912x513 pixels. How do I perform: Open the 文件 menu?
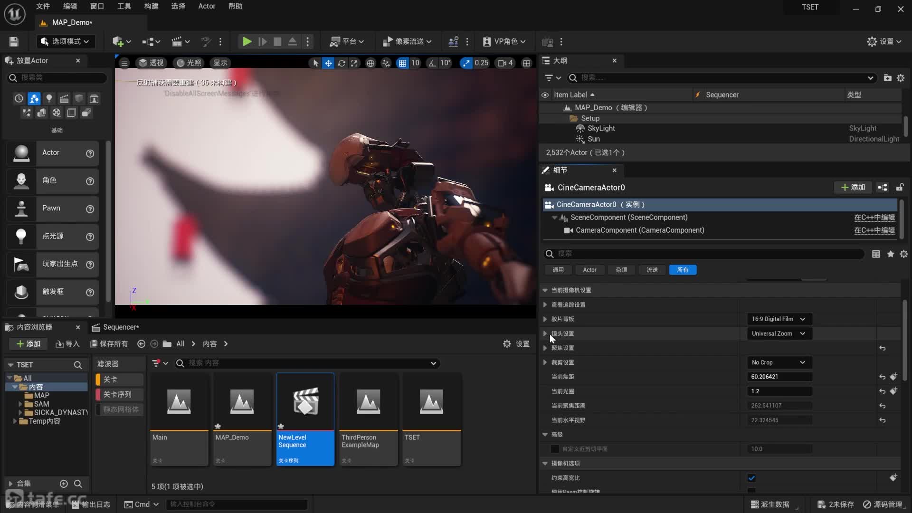43,6
